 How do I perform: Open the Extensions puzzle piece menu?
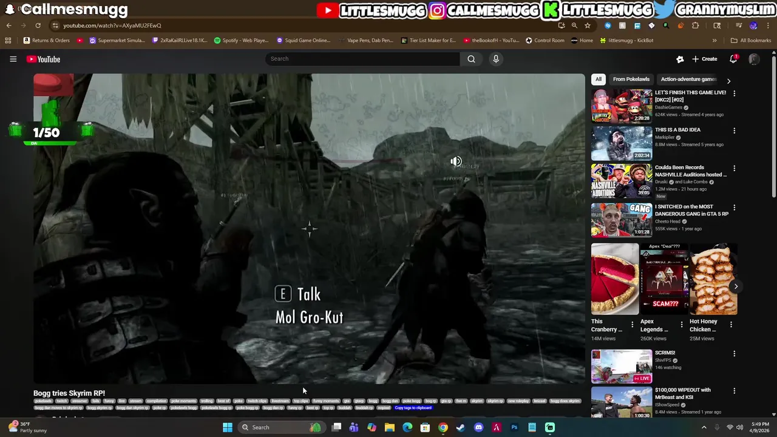click(x=695, y=25)
